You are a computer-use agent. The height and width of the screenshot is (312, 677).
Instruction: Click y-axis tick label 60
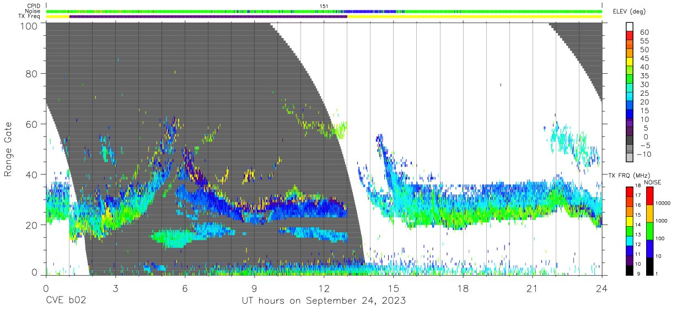coord(33,124)
